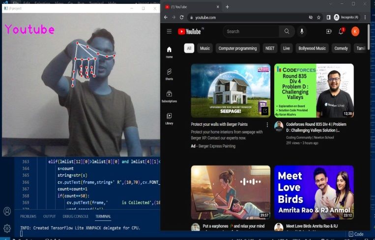375x240 pixels.
Task: Click the Newton School channel avatar
Action: click(x=279, y=126)
